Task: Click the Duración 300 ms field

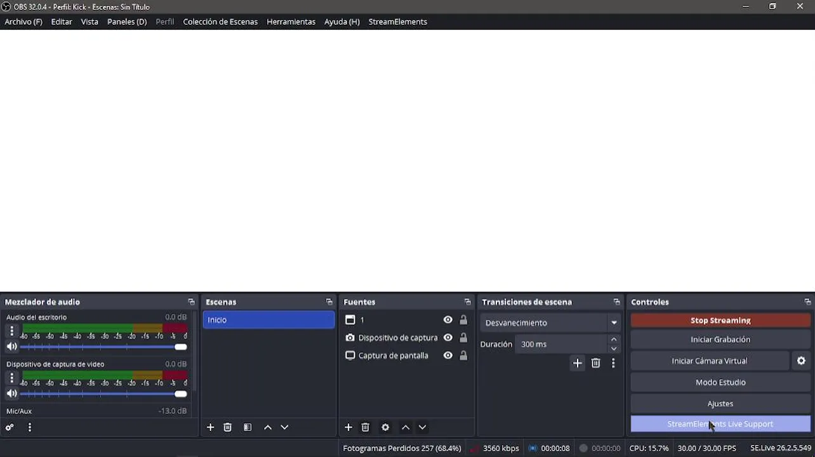Action: [x=561, y=344]
